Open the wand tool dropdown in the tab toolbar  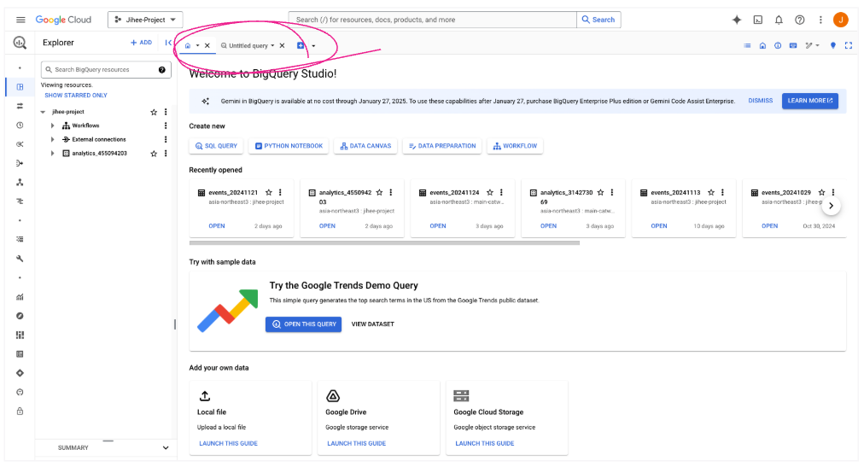(812, 46)
